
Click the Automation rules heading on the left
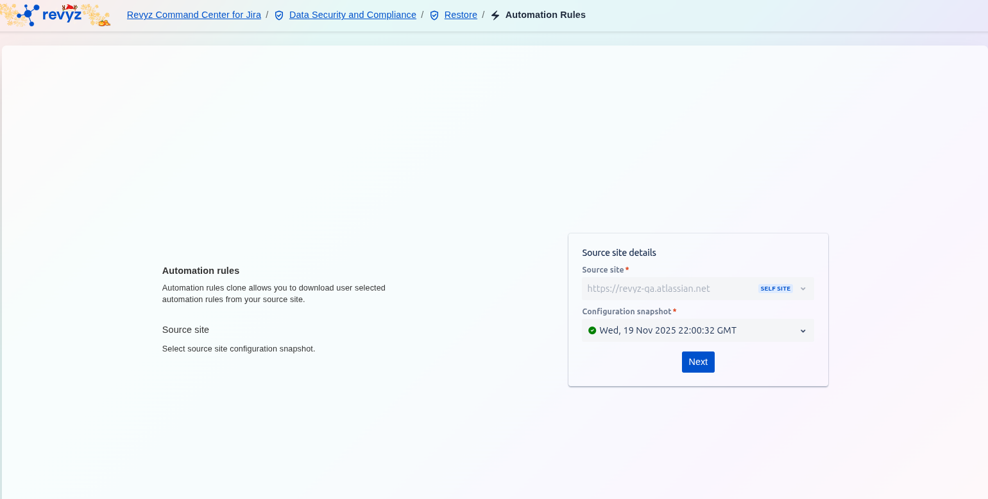coord(200,271)
